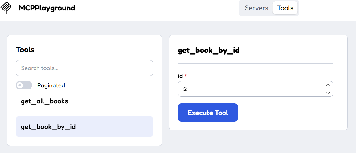Click the id field label
This screenshot has width=356, height=153.
point(180,76)
